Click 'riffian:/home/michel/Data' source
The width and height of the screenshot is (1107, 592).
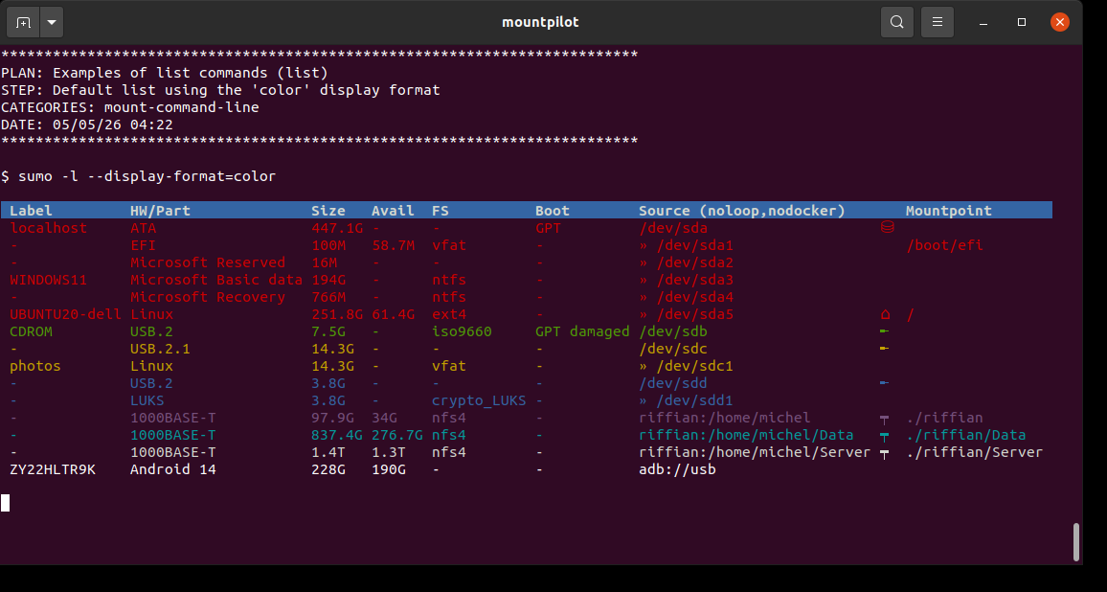[x=746, y=435]
